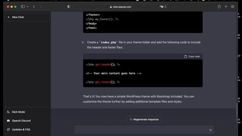
Task: Click the 'Your main content goes here' comment
Action: pyautogui.click(x=113, y=73)
